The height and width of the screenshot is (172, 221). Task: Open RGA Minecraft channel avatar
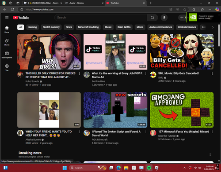click(87, 133)
